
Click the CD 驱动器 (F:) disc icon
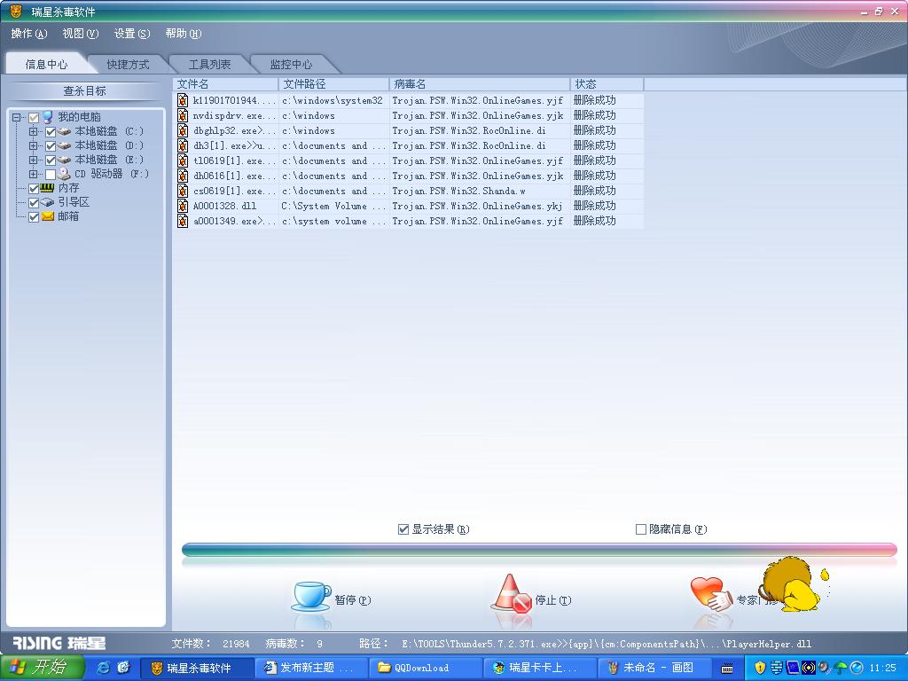click(64, 174)
